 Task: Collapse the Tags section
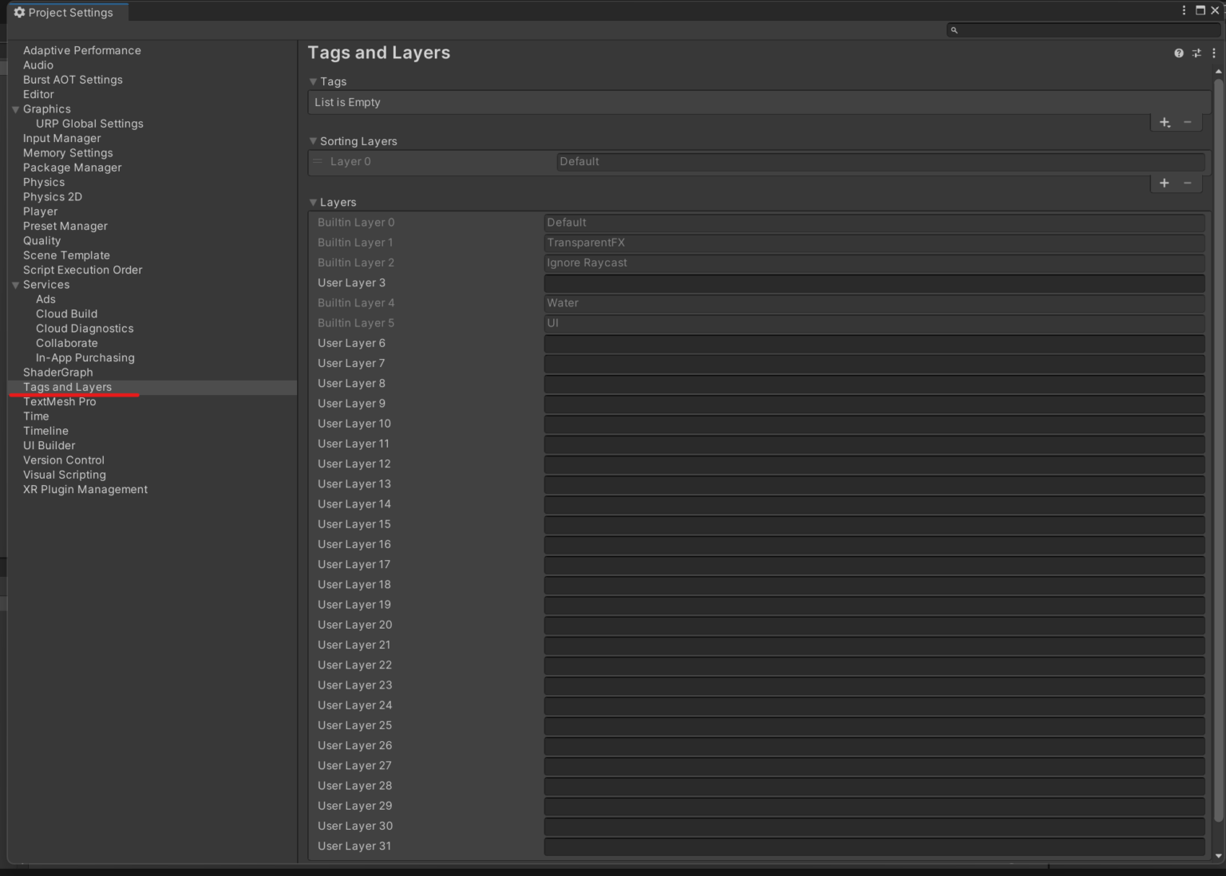click(x=313, y=81)
